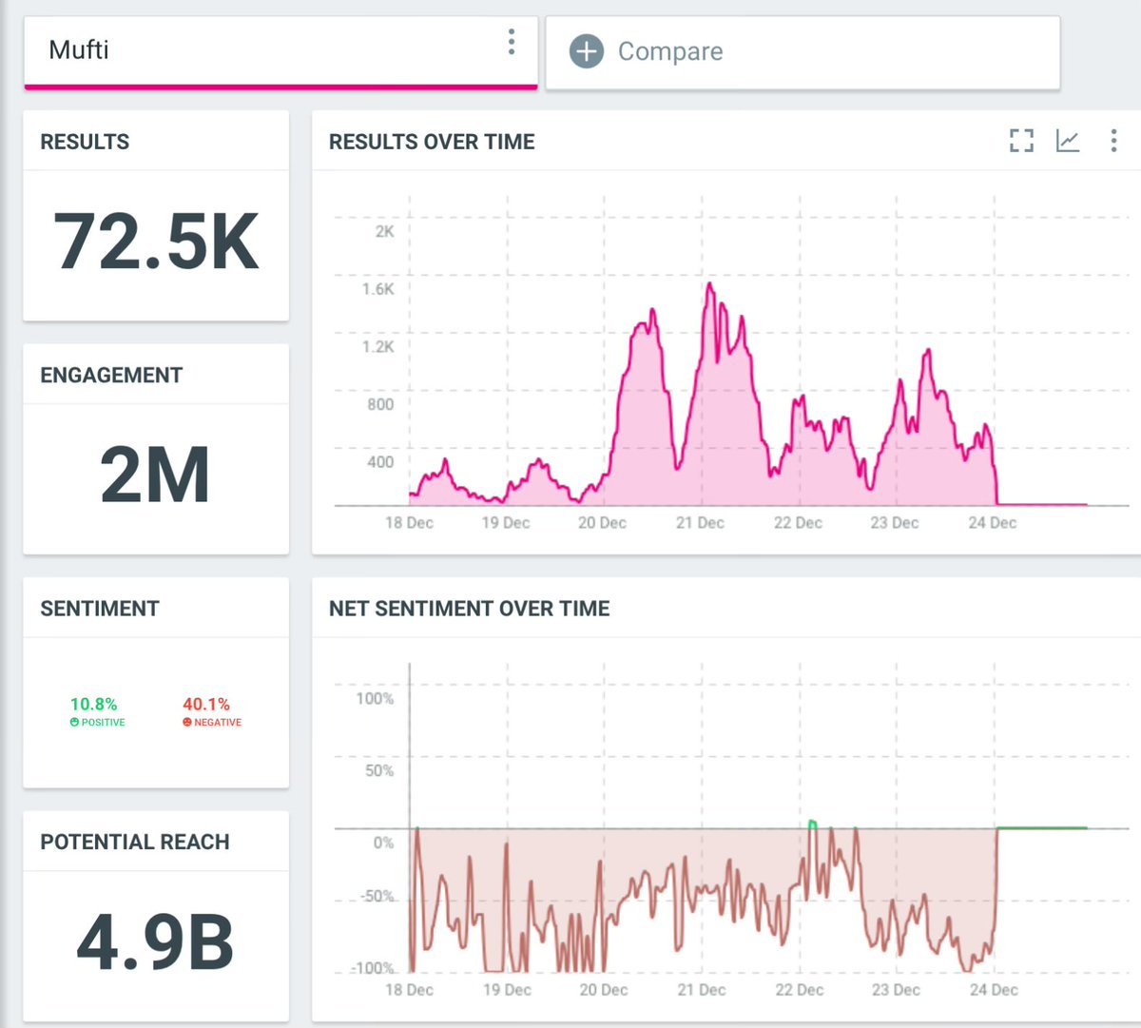Click the 100% label in sentiment chart

(x=375, y=699)
